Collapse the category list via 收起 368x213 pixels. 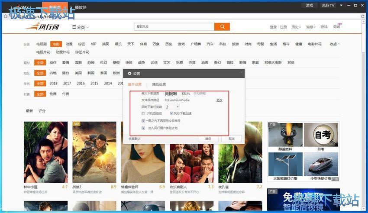tap(335, 44)
